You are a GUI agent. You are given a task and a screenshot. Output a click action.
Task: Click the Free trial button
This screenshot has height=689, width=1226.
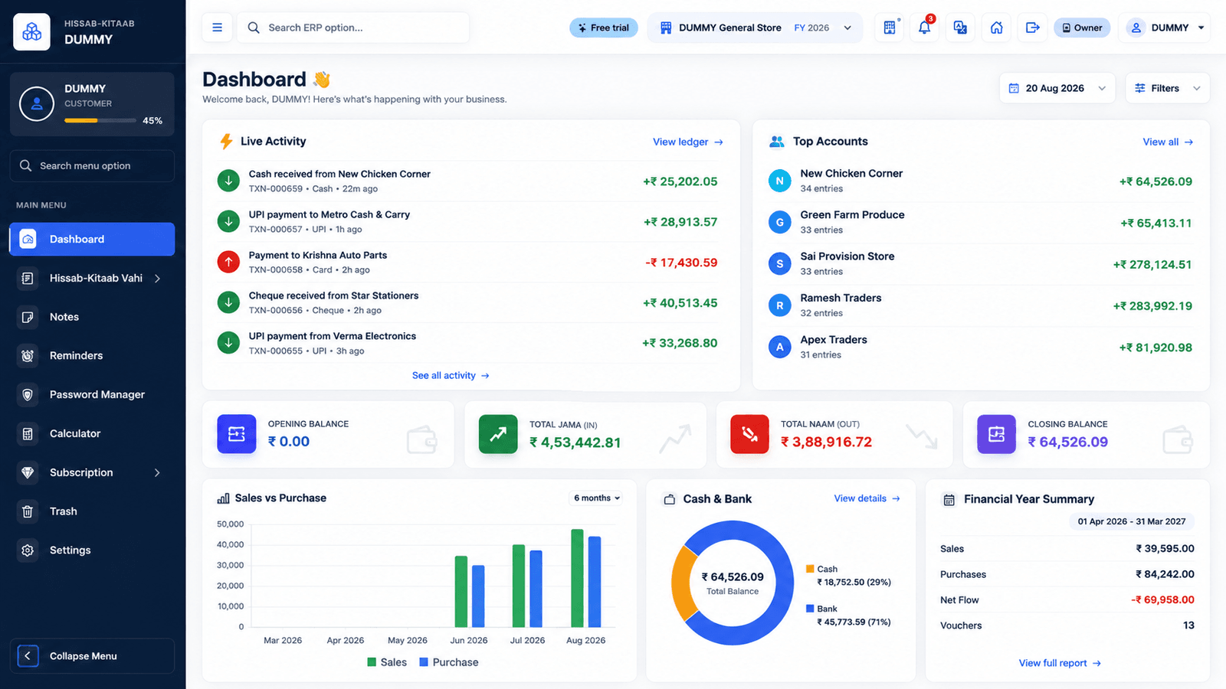pyautogui.click(x=604, y=28)
